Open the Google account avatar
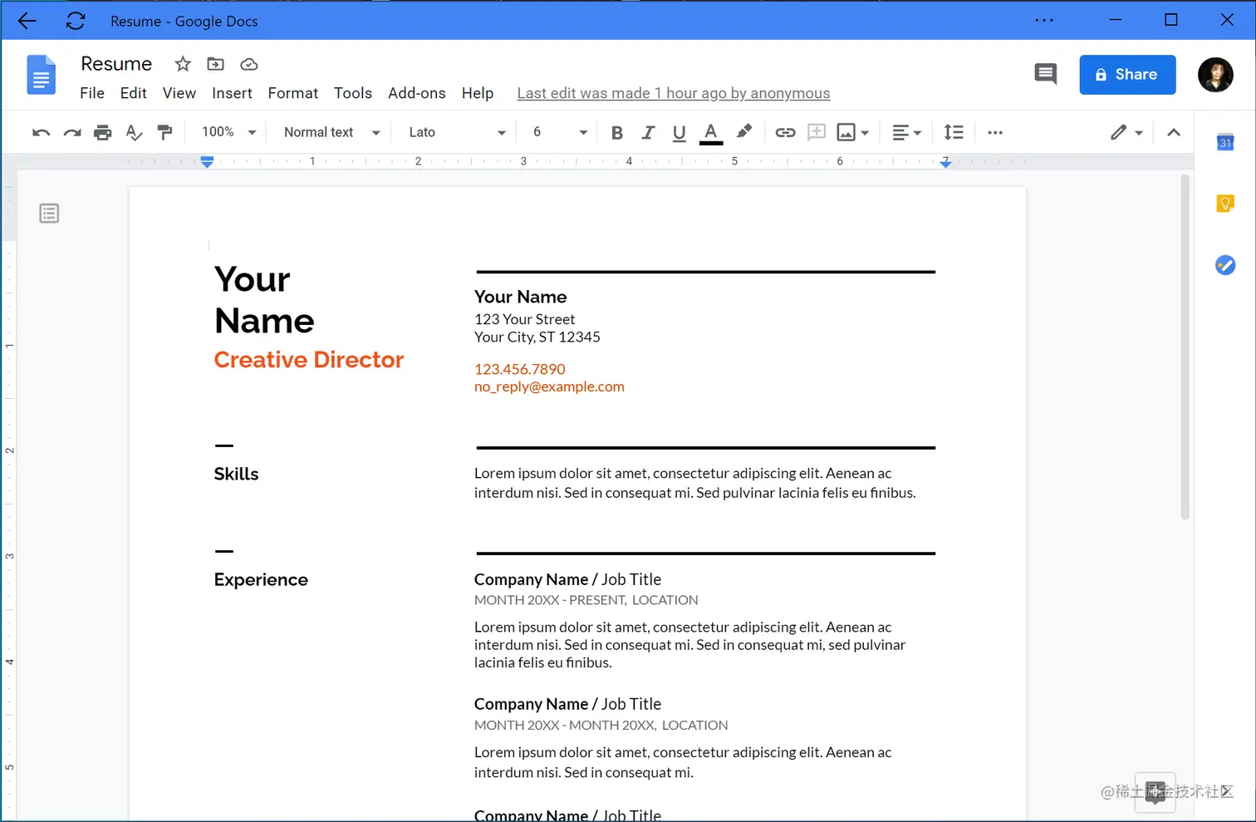Viewport: 1256px width, 822px height. (1215, 75)
